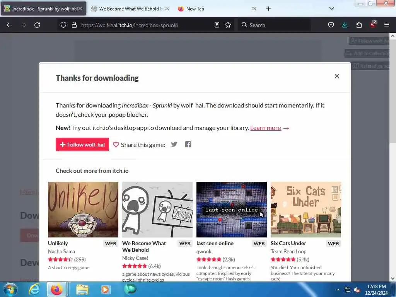Expand the list all tabs chevron
The image size is (396, 297).
[x=331, y=9]
